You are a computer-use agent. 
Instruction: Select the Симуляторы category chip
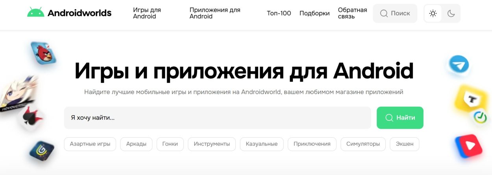[x=363, y=144]
